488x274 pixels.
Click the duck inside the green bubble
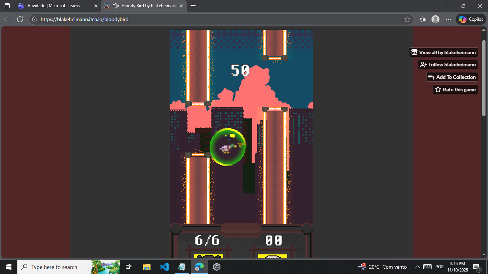pyautogui.click(x=228, y=148)
